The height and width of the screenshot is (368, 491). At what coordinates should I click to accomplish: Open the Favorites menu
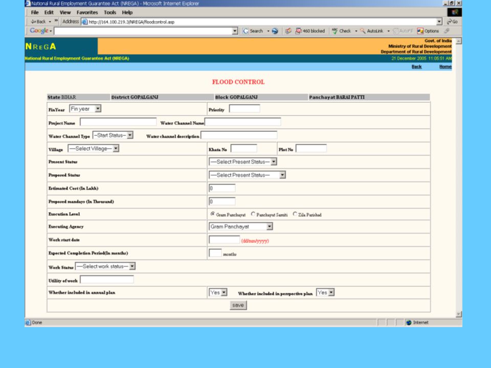pyautogui.click(x=87, y=12)
